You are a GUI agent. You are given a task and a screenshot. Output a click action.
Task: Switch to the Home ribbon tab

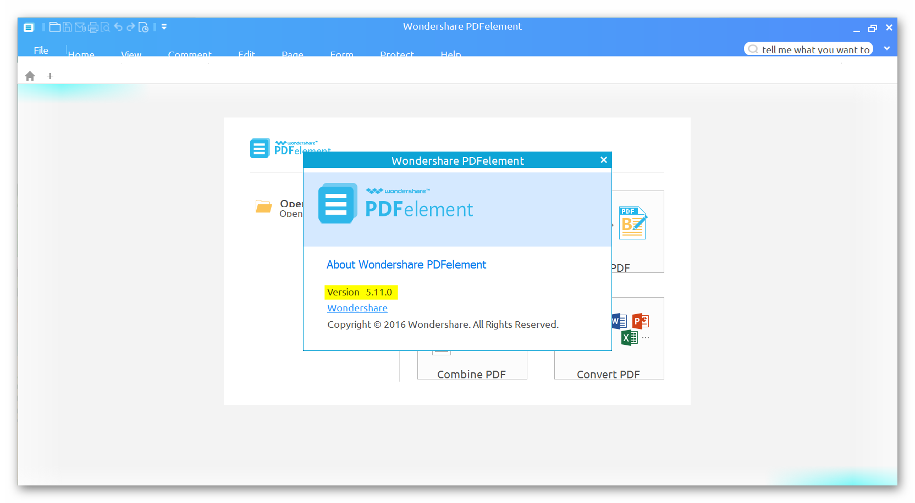point(81,53)
